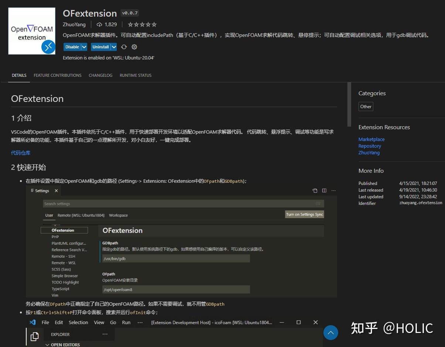The width and height of the screenshot is (445, 347).
Task: Click the blue scroll-to-top arrow button
Action: (x=330, y=333)
